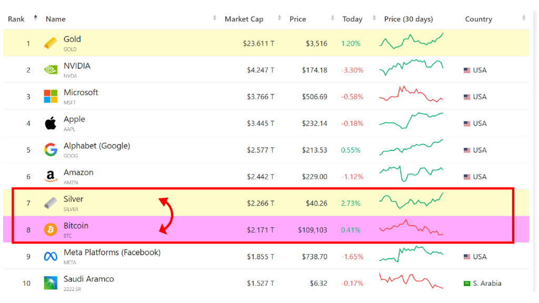This screenshot has width=539, height=303.
Task: Sort by Today column arrows
Action: pos(374,18)
